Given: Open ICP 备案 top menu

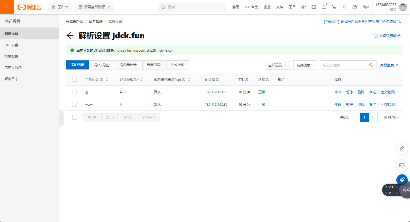Looking at the screenshot, I should click(251, 7).
